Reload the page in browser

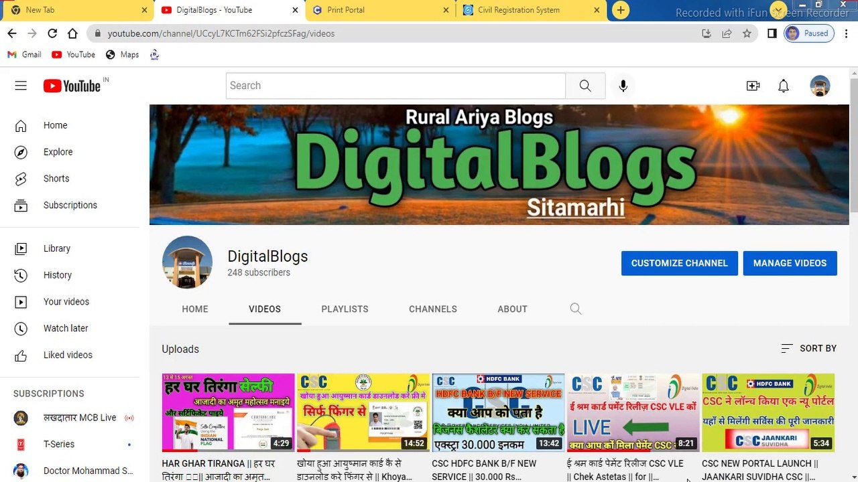click(x=52, y=33)
